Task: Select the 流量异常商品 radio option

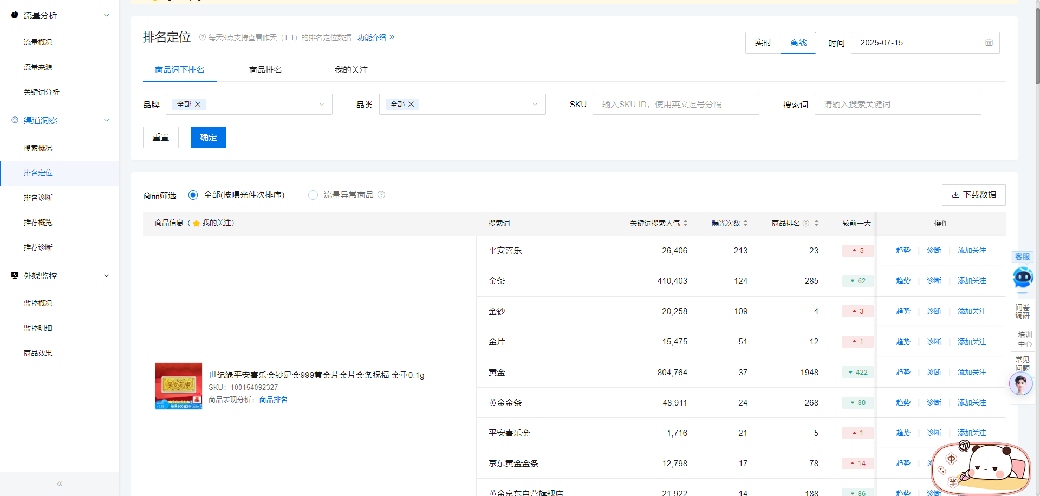Action: tap(313, 195)
